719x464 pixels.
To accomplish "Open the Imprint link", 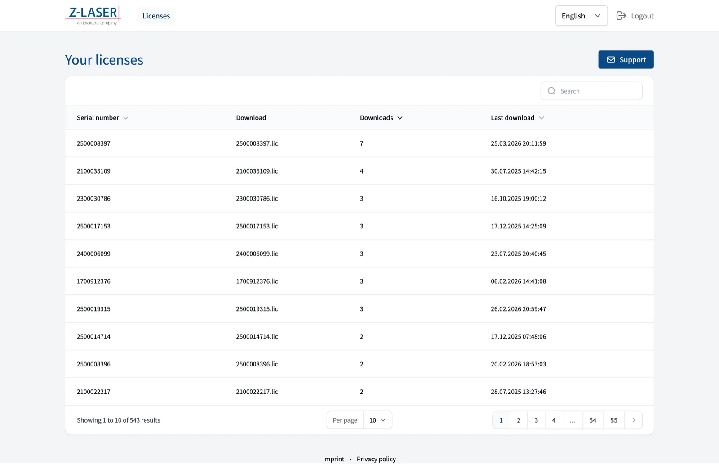I will tap(333, 459).
